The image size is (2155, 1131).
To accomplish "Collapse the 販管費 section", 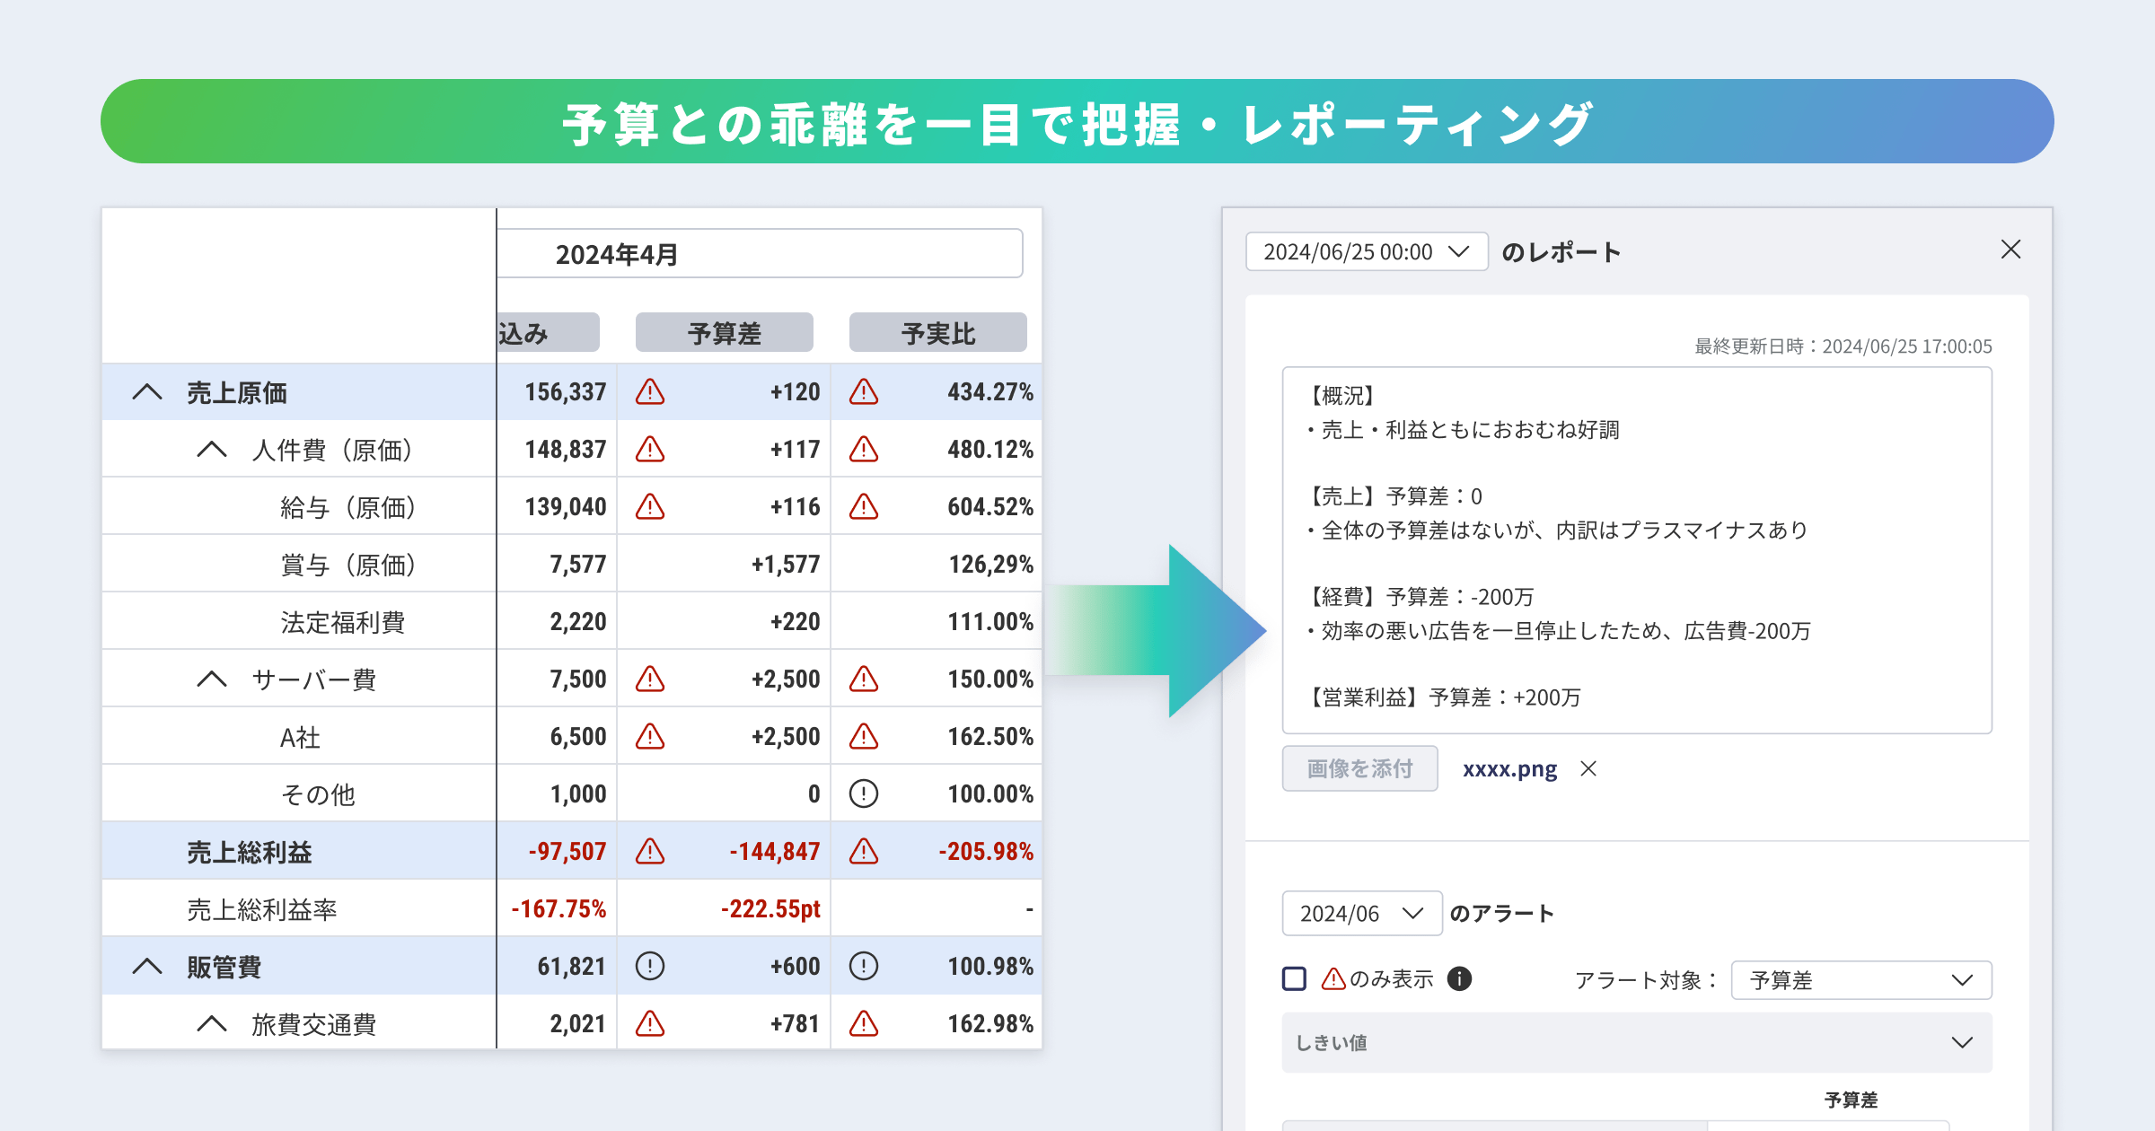I will click(x=146, y=966).
